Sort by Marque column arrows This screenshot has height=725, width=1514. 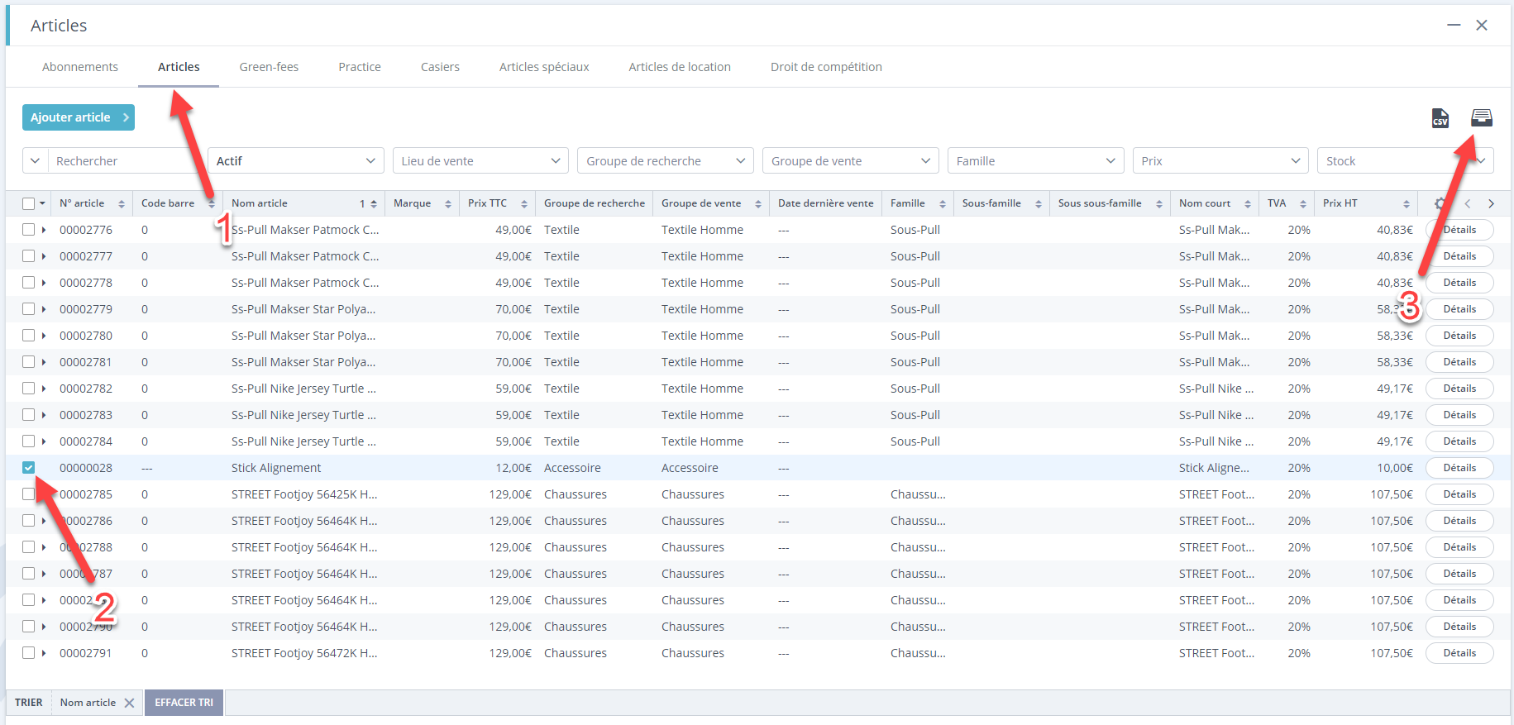(448, 204)
